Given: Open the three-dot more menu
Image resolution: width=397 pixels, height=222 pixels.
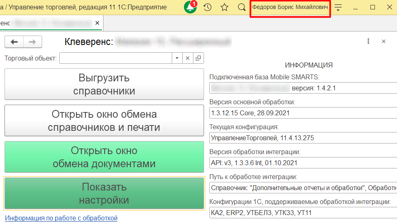Looking at the screenshot, I should [368, 41].
